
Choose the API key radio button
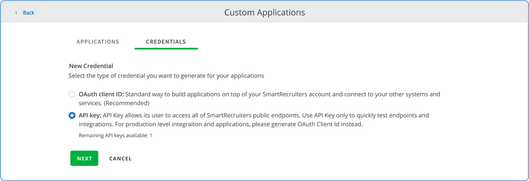pyautogui.click(x=72, y=116)
